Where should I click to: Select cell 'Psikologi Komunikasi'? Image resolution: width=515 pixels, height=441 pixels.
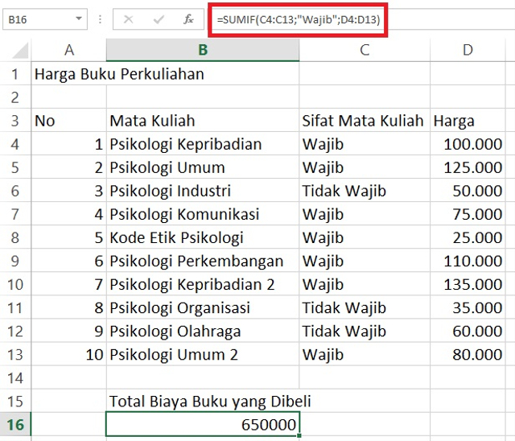[203, 214]
